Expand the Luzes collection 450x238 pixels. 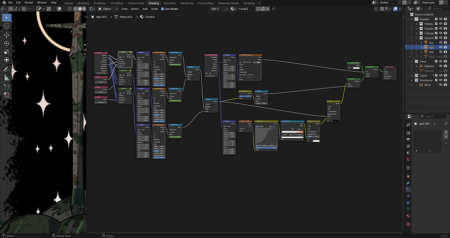(x=412, y=75)
